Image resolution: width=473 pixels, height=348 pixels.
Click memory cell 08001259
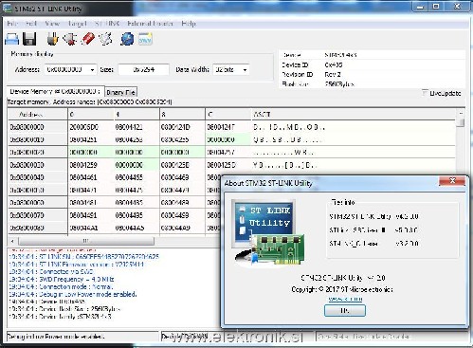coord(91,165)
